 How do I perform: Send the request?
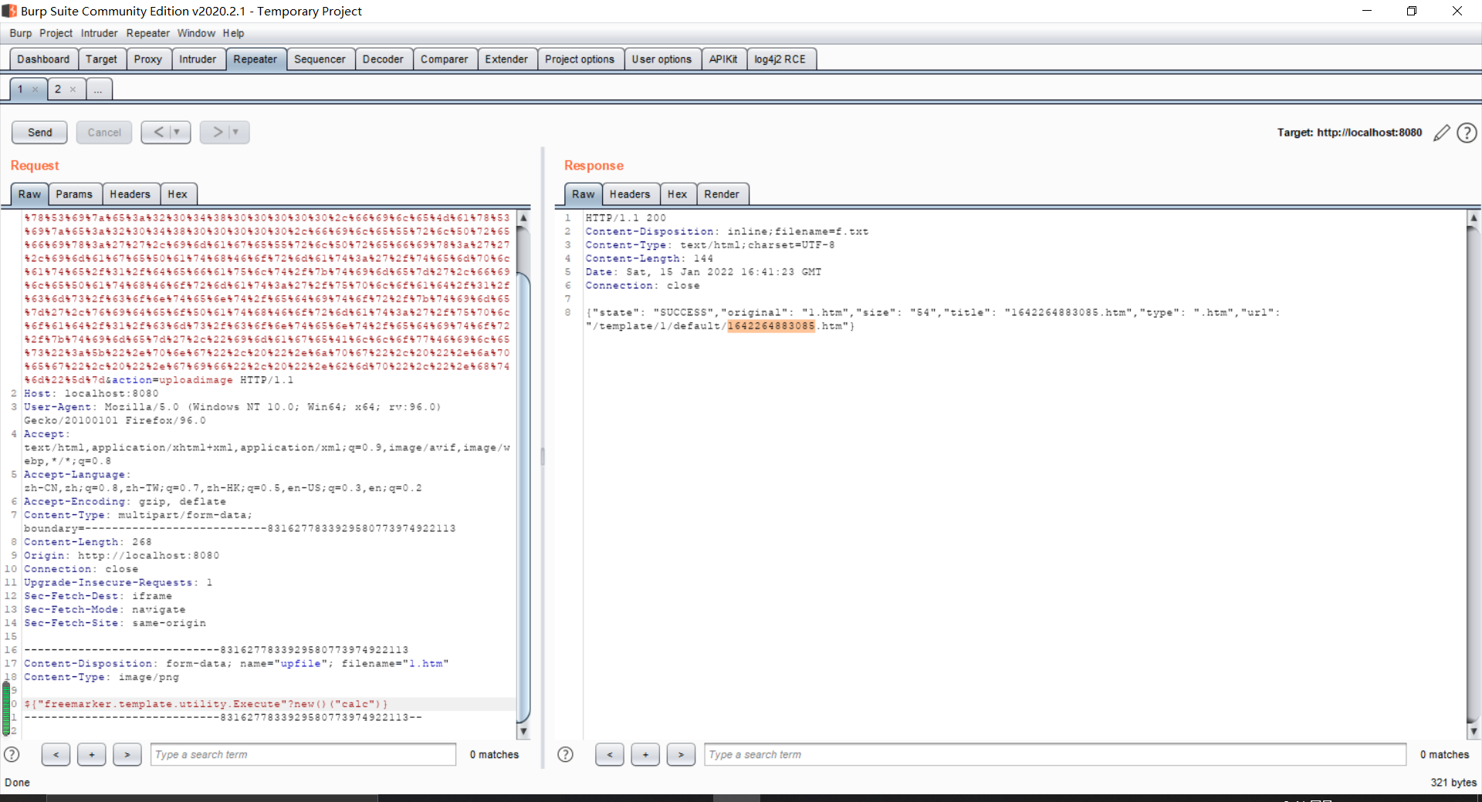39,132
